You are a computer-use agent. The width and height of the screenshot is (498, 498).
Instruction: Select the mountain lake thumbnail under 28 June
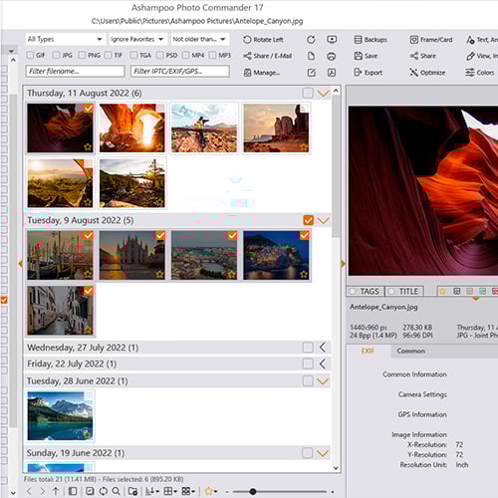[x=60, y=415]
